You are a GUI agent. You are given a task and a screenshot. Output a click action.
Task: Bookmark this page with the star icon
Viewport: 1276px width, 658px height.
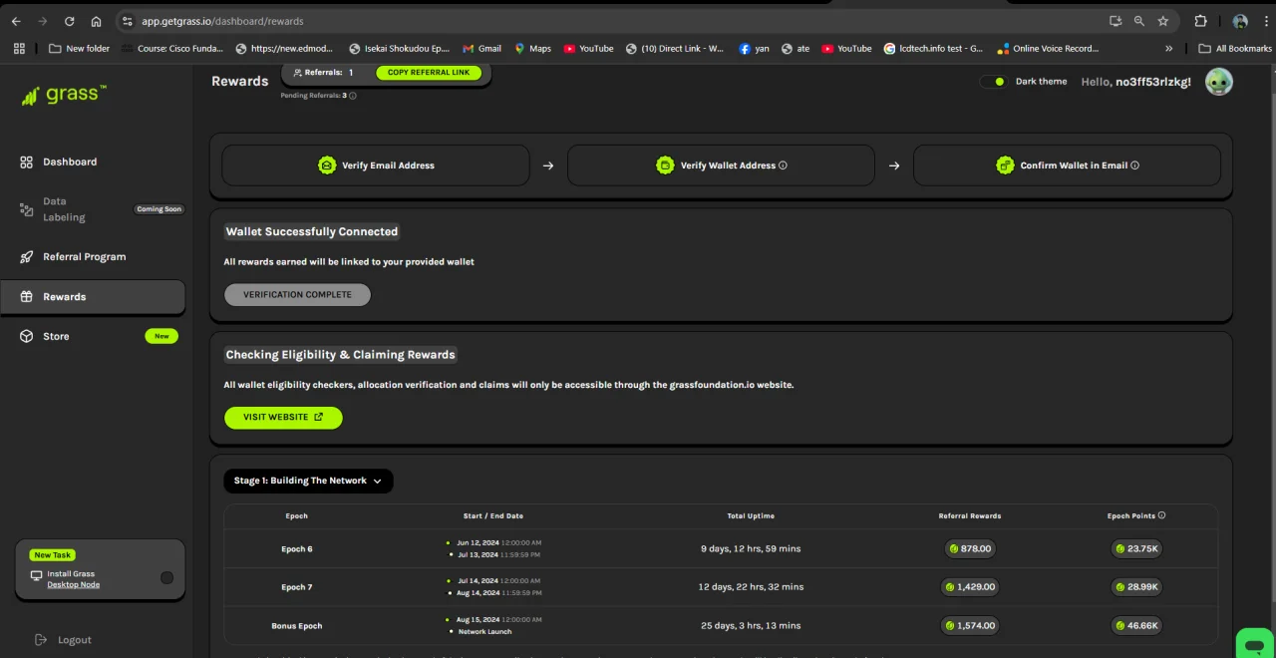1163,21
